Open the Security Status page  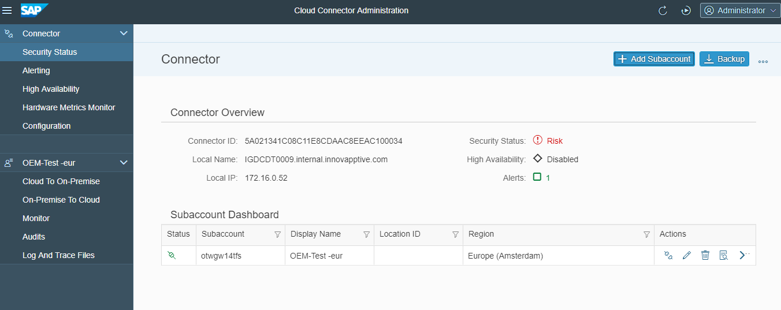click(x=50, y=52)
